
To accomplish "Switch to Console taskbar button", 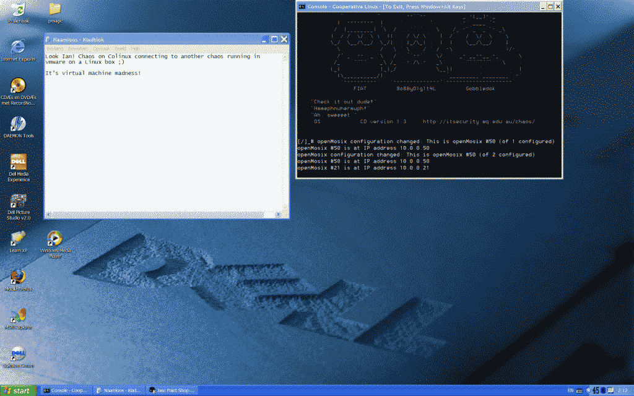I will (65, 390).
